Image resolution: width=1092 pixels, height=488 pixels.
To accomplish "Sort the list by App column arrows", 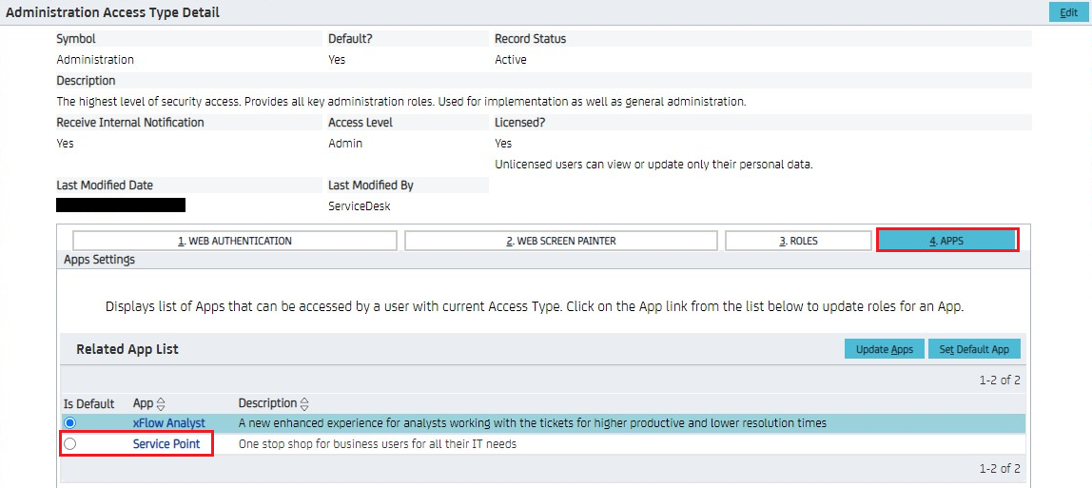I will click(x=161, y=403).
